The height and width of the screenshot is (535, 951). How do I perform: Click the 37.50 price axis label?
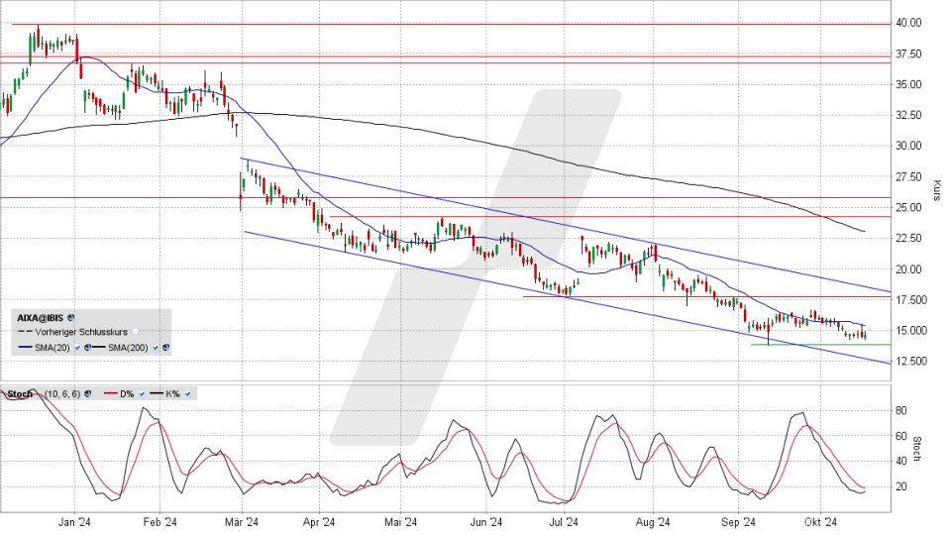click(908, 53)
